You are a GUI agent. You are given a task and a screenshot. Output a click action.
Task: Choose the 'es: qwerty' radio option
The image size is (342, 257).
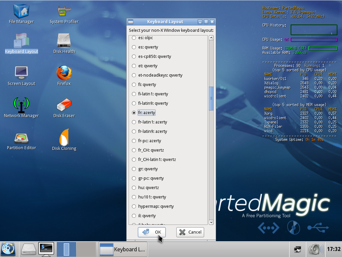[145, 47]
